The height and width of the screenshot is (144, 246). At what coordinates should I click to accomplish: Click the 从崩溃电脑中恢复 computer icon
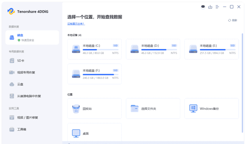[x=12, y=96]
